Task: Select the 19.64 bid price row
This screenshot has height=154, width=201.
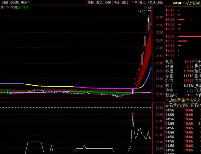Action: coord(183,46)
